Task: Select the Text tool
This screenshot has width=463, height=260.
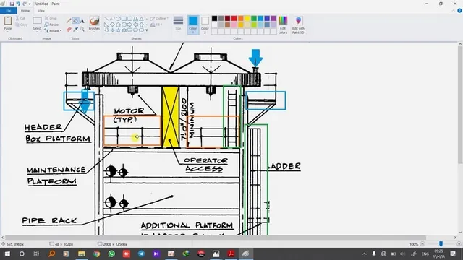Action: click(x=82, y=21)
